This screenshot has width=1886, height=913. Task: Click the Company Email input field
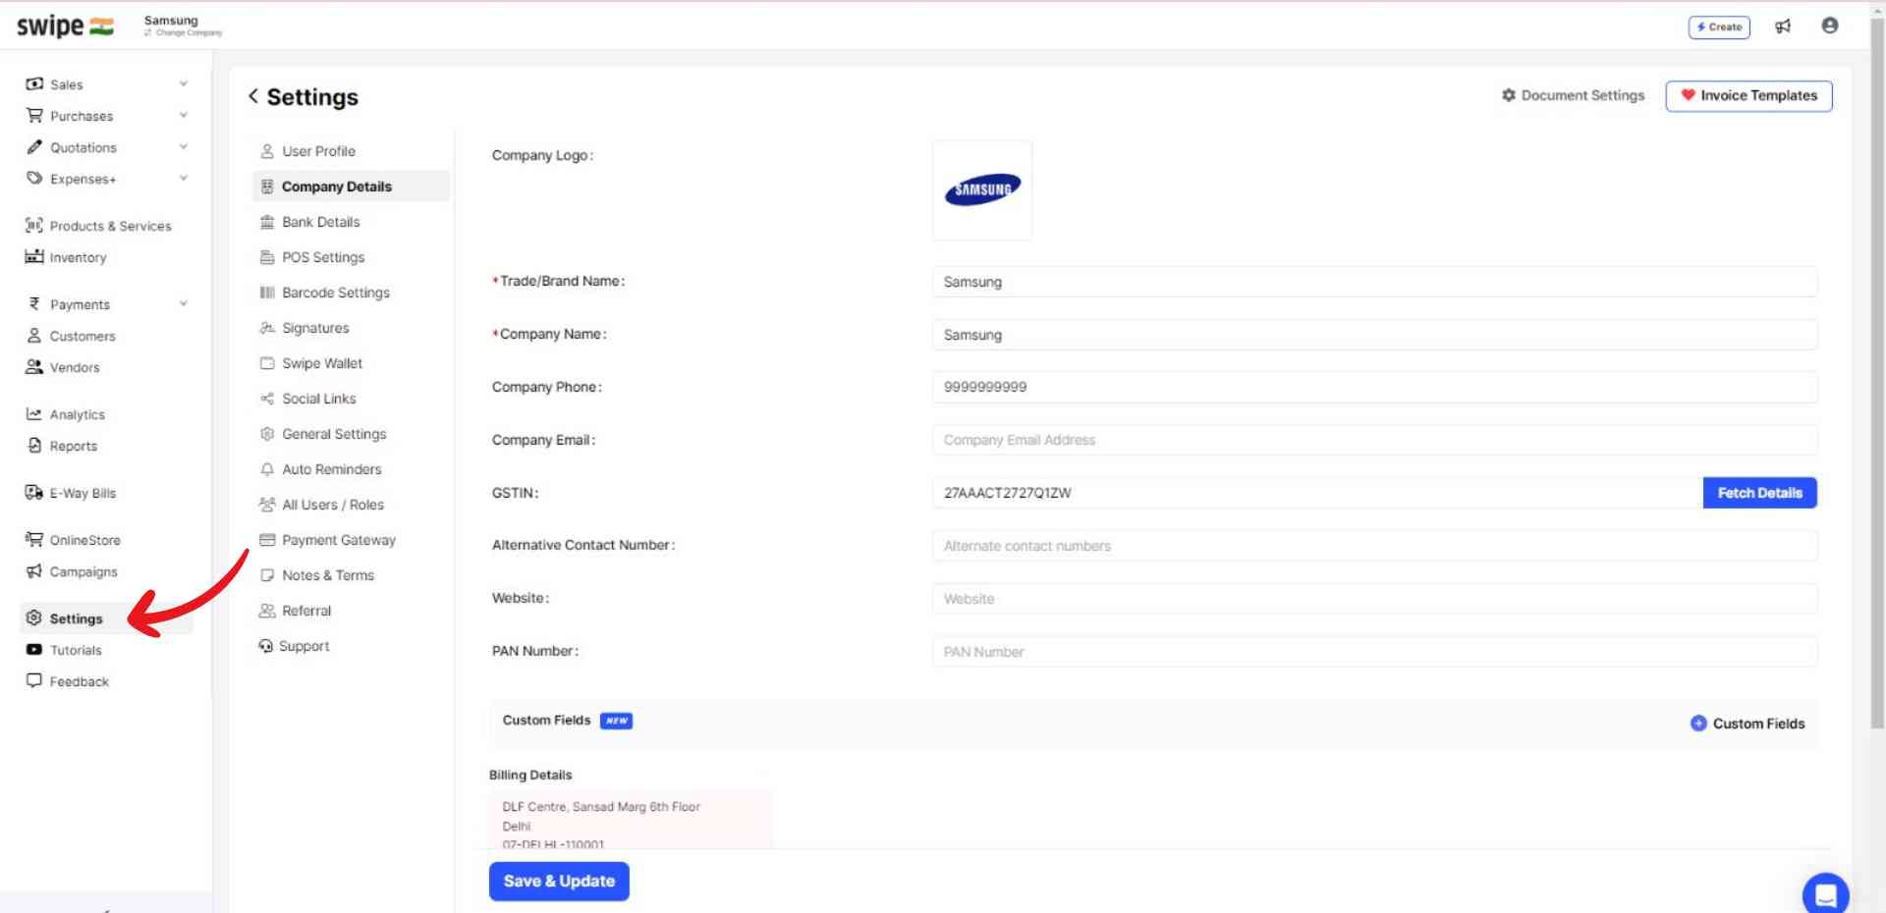point(1374,440)
